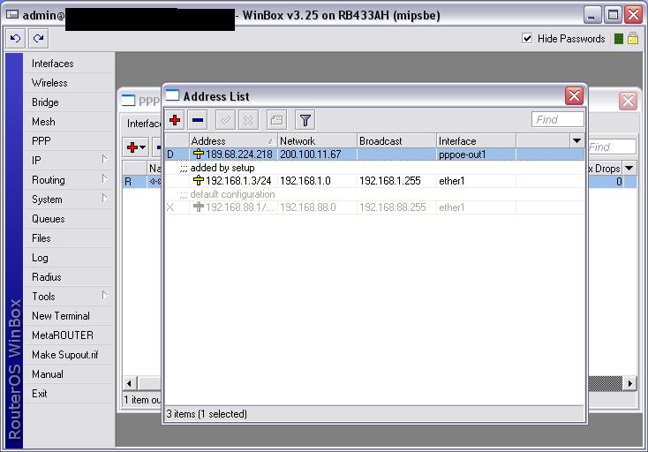648x452 pixels.
Task: Click PPP window scrollbar left arrow
Action: click(130, 383)
